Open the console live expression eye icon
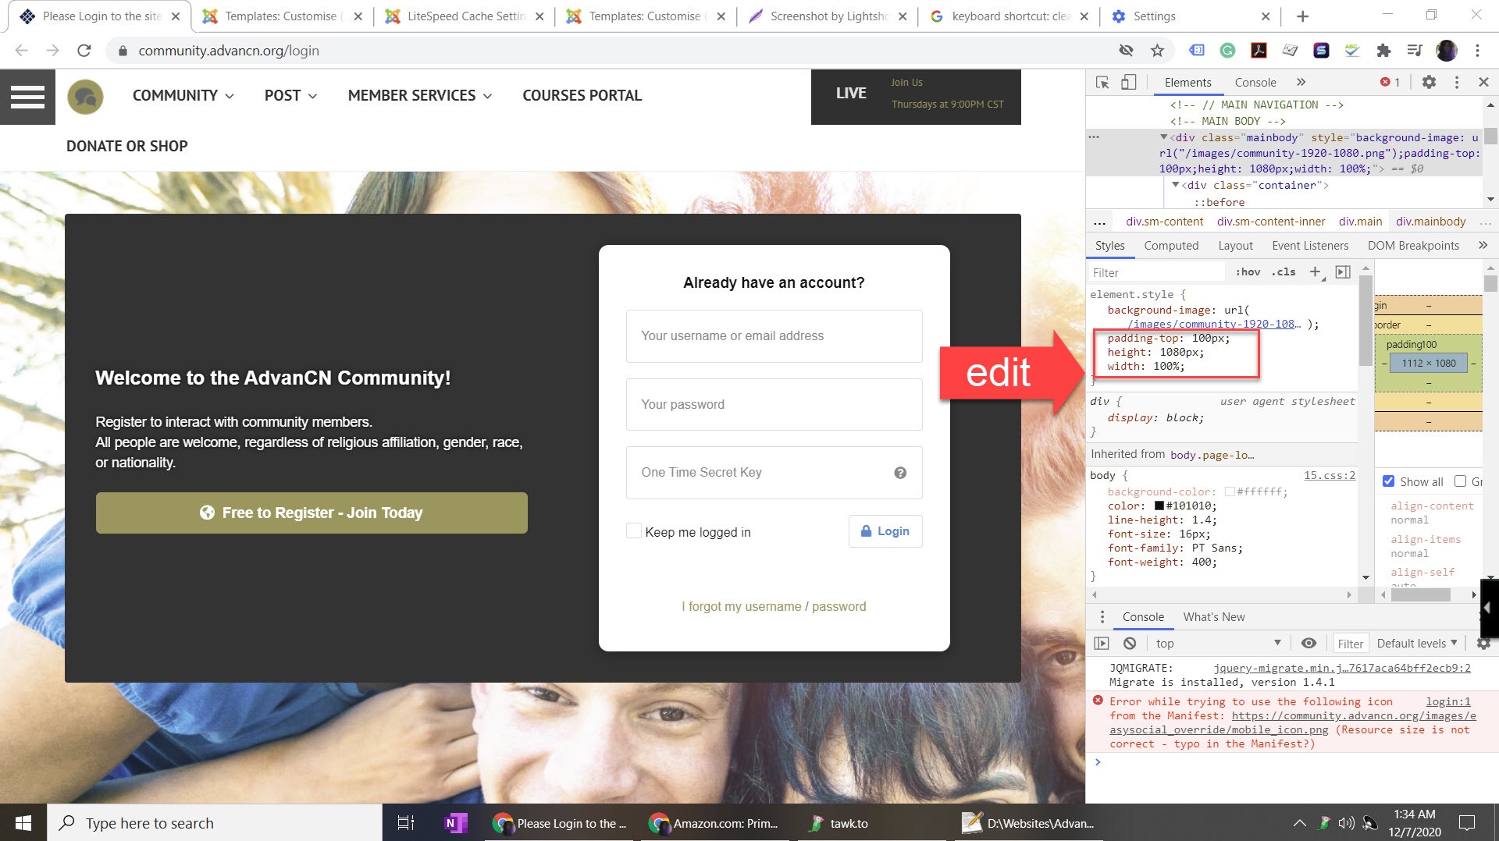Image resolution: width=1499 pixels, height=841 pixels. point(1309,643)
